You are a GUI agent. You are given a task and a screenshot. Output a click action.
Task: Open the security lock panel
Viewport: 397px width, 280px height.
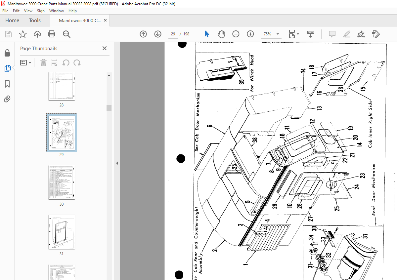[7, 53]
